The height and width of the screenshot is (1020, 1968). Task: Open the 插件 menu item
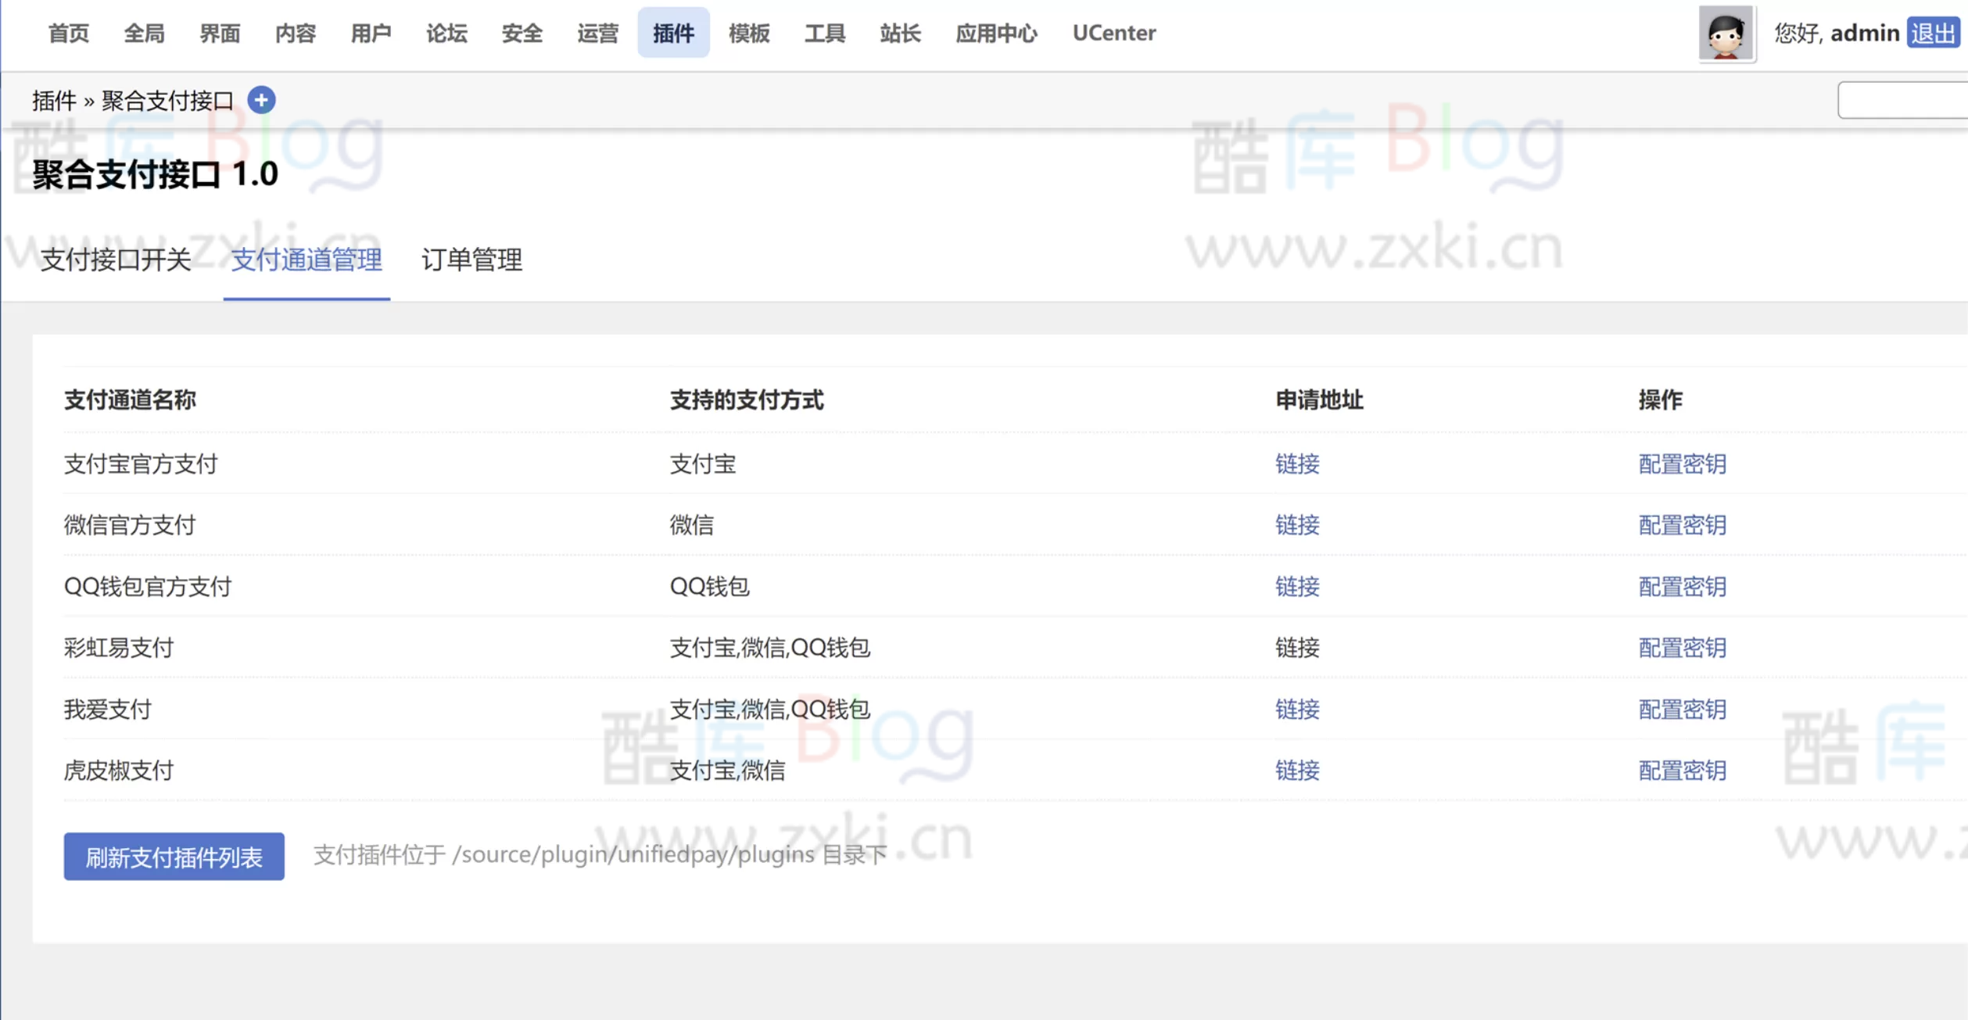click(673, 34)
